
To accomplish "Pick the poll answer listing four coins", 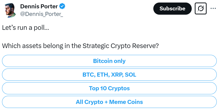I will [109, 75].
